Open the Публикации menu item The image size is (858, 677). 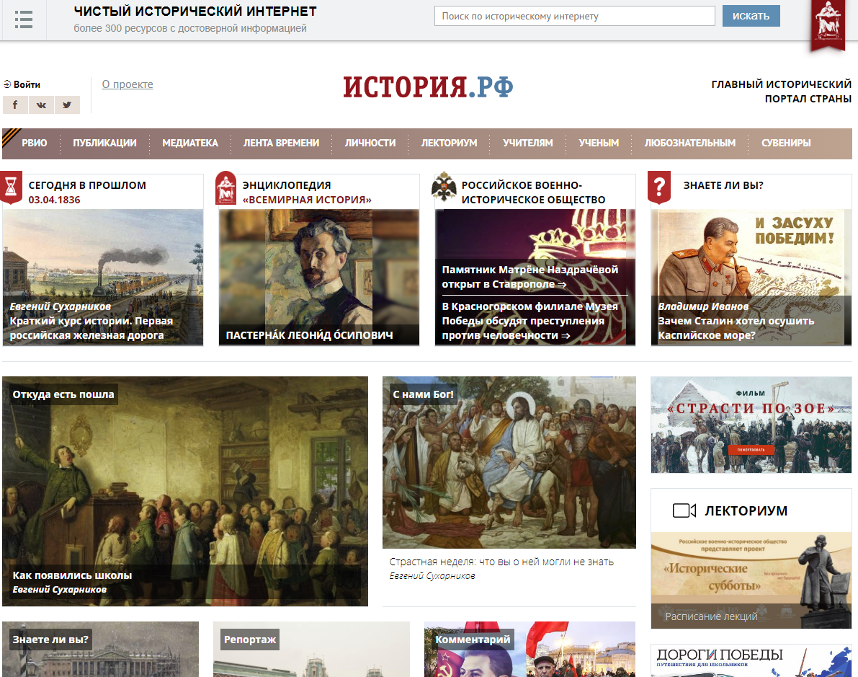(104, 143)
